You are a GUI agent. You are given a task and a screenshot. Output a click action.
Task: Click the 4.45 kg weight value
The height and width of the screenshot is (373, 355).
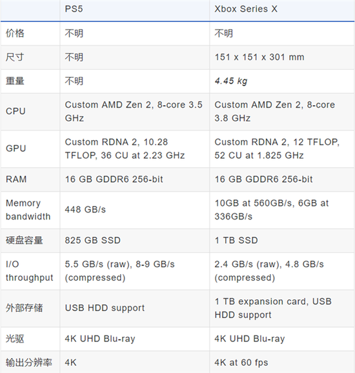click(231, 81)
